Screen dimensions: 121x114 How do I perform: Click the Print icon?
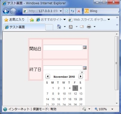[89, 27]
